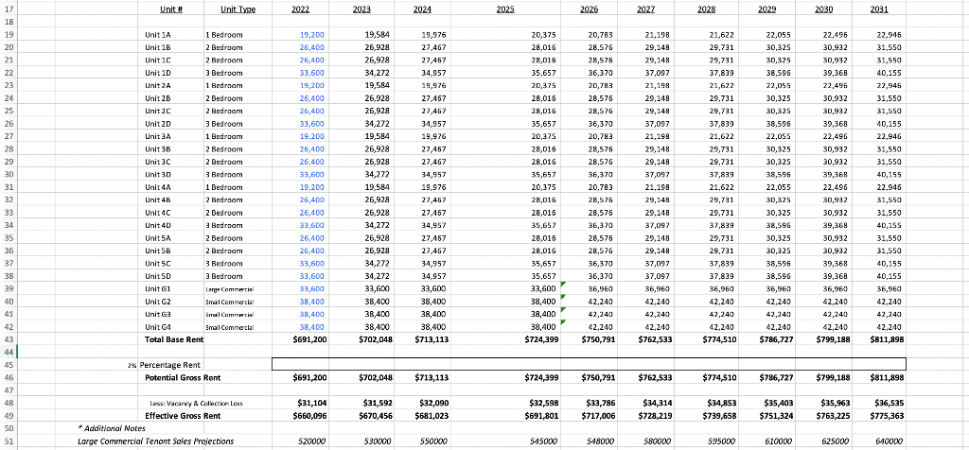Screen dimensions: 969x450
Task: Click Potential Gross Rent 2024 $713,113
Action: click(x=430, y=377)
